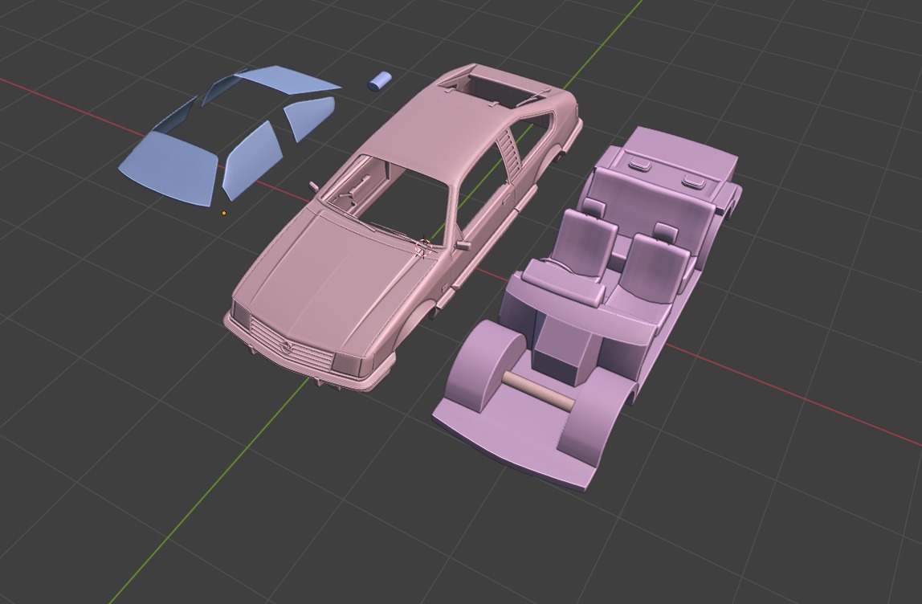
Task: Select the pink car body hood
Action: tap(335, 276)
